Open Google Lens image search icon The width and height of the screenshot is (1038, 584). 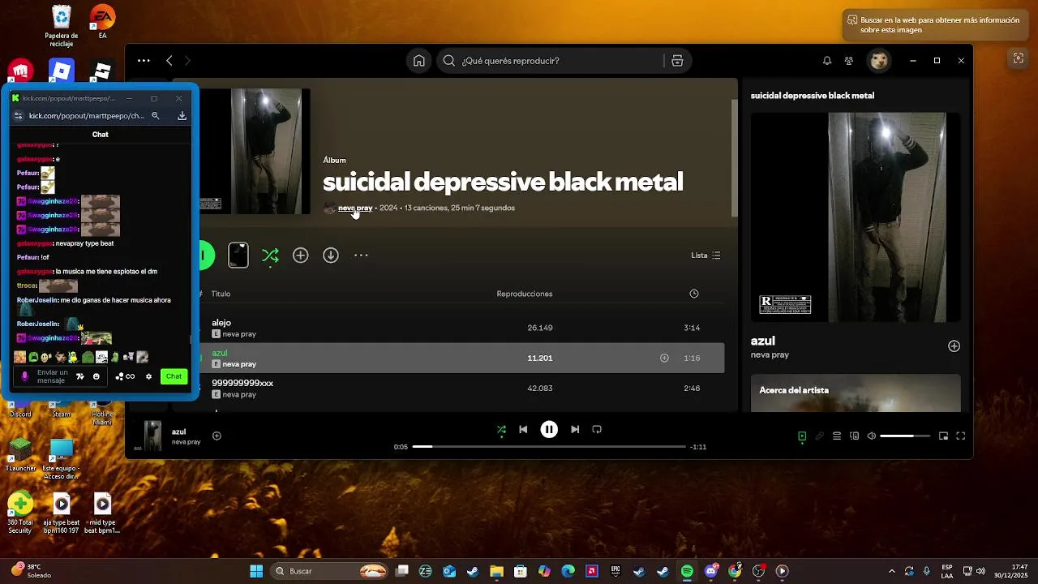point(1018,58)
